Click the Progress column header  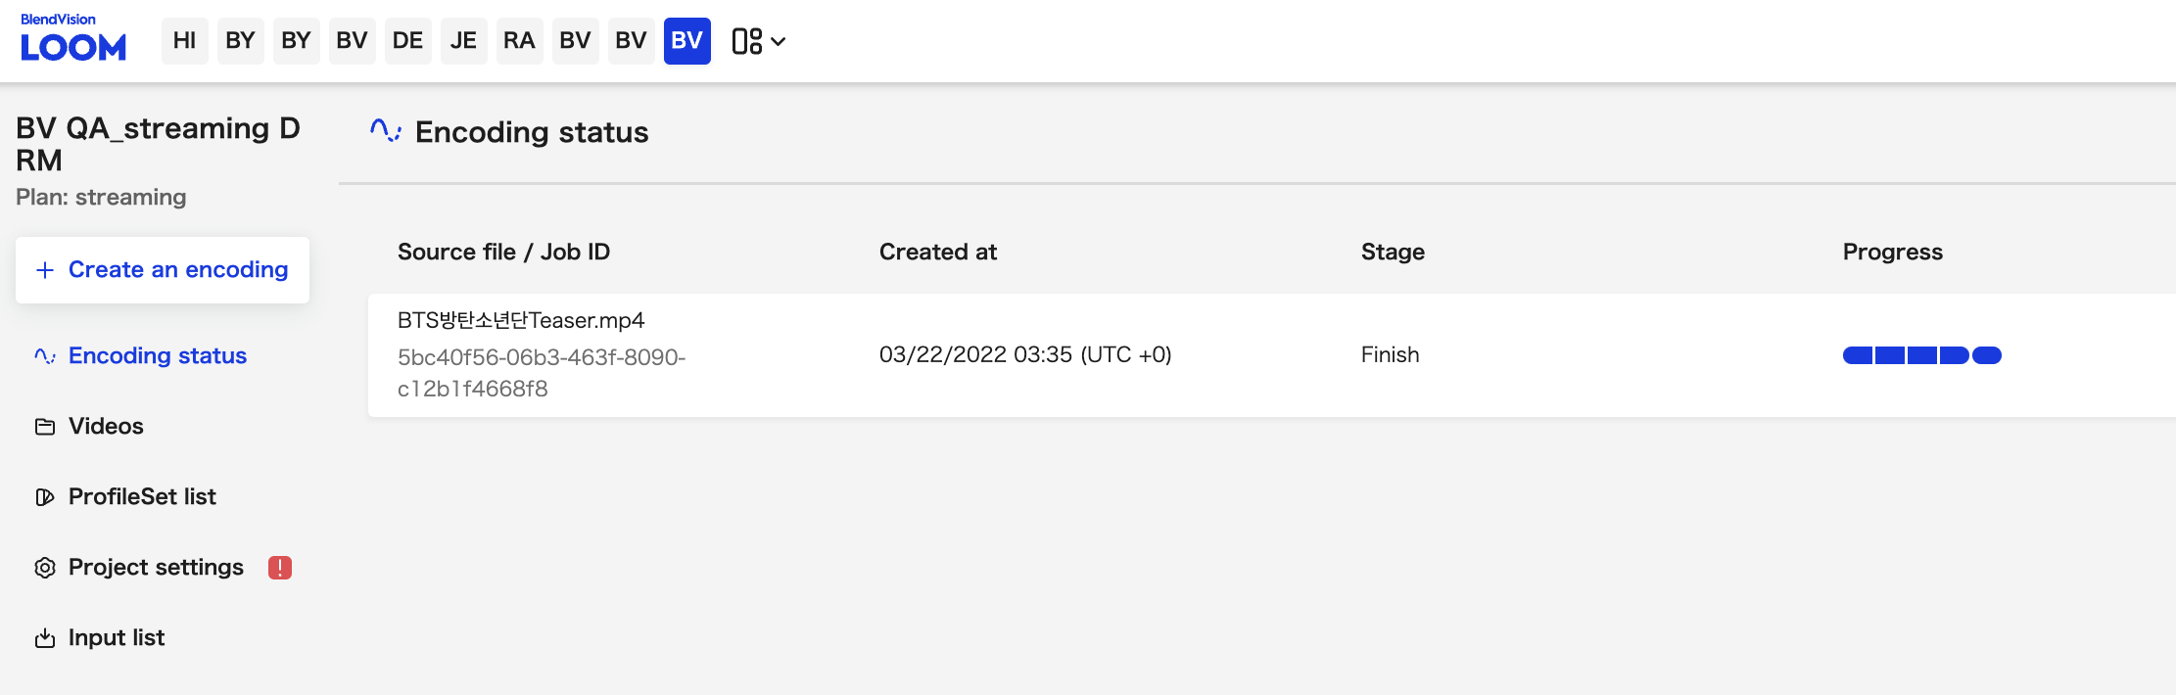[1892, 253]
